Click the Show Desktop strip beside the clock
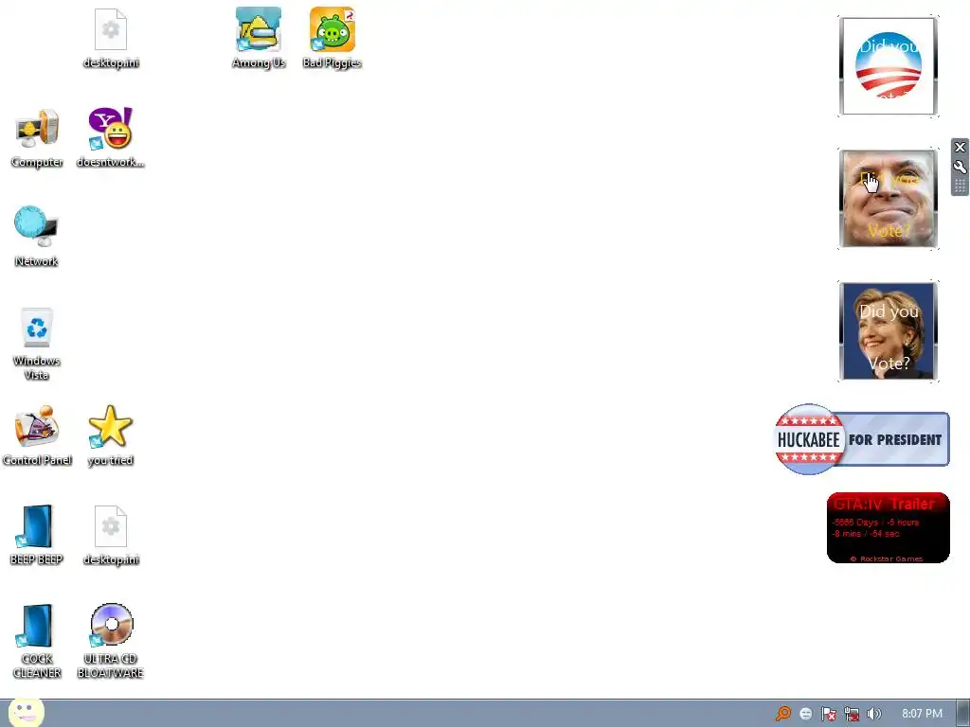The height and width of the screenshot is (727, 970). 963,714
